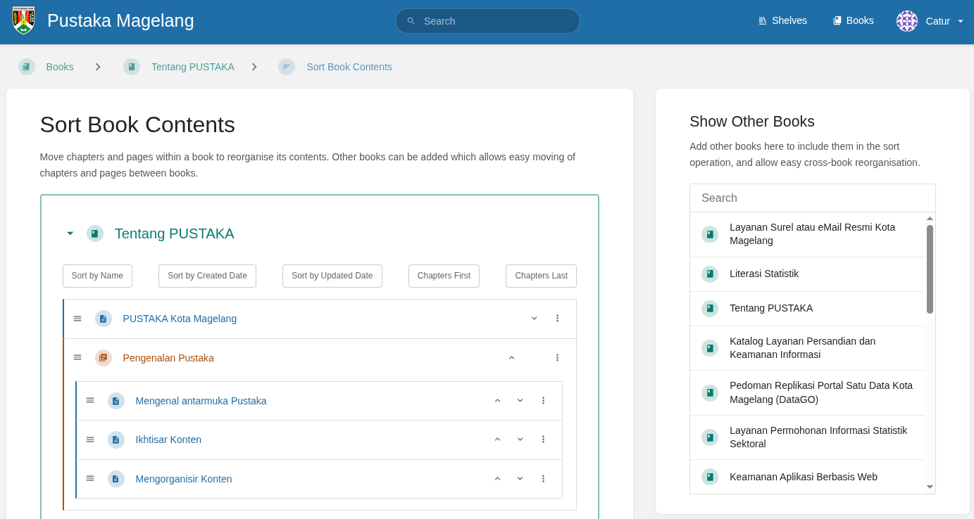
Task: Collapse the Tentang PUSTAKA book section
Action: (x=70, y=233)
